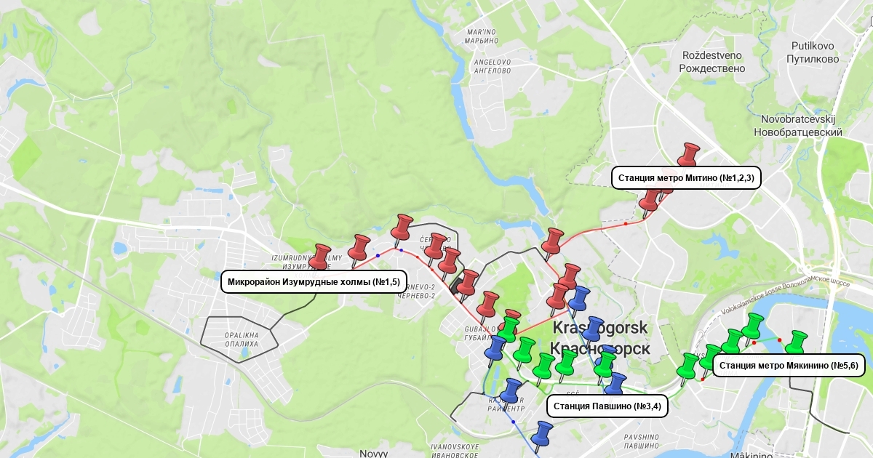873x458 pixels.
Task: Click the Станция метро Мякинино (№5,6) label
Action: [x=788, y=366]
